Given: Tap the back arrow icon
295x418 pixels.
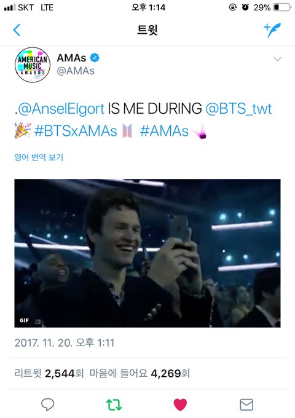Looking at the screenshot, I should coord(17,30).
